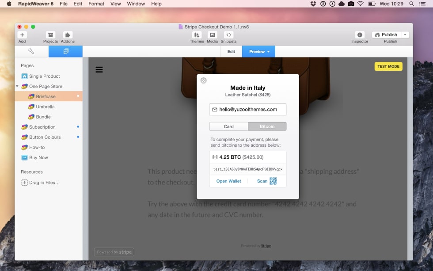Click the Stripe link in footer
Screen dimensions: 433x271
click(266, 246)
